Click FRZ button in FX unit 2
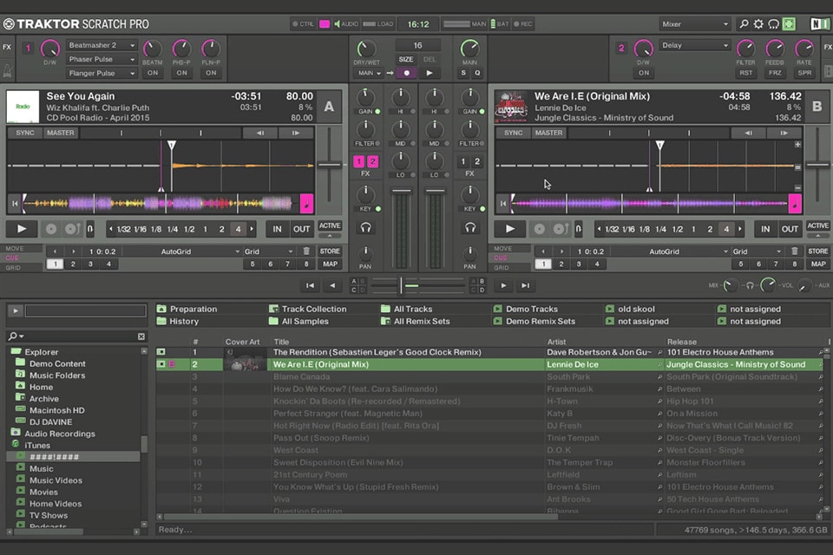 coord(775,73)
